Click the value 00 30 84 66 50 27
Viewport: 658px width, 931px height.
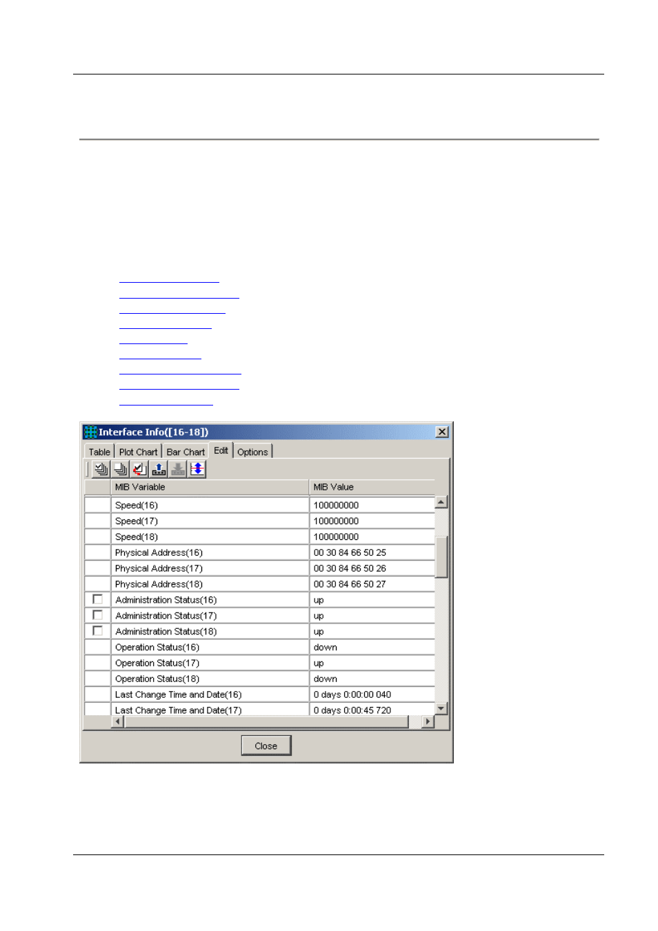pyautogui.click(x=350, y=584)
